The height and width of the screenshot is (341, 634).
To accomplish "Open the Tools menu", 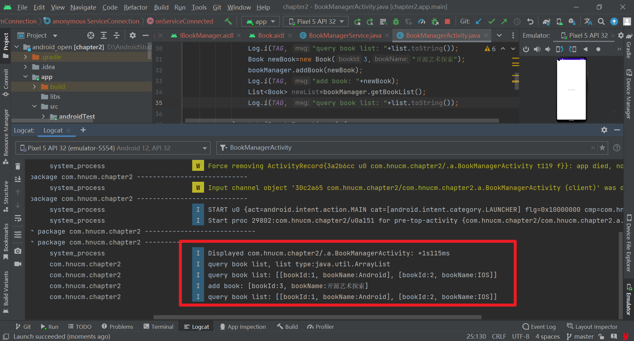I will click(x=199, y=7).
